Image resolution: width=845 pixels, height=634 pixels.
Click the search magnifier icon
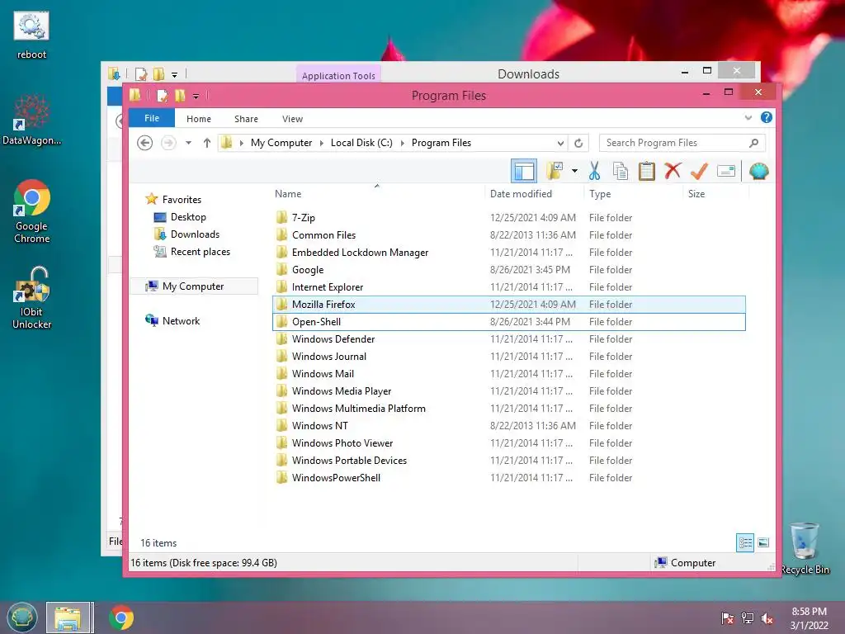(753, 143)
